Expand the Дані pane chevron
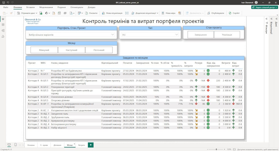The image size is (279, 151). click(277, 19)
